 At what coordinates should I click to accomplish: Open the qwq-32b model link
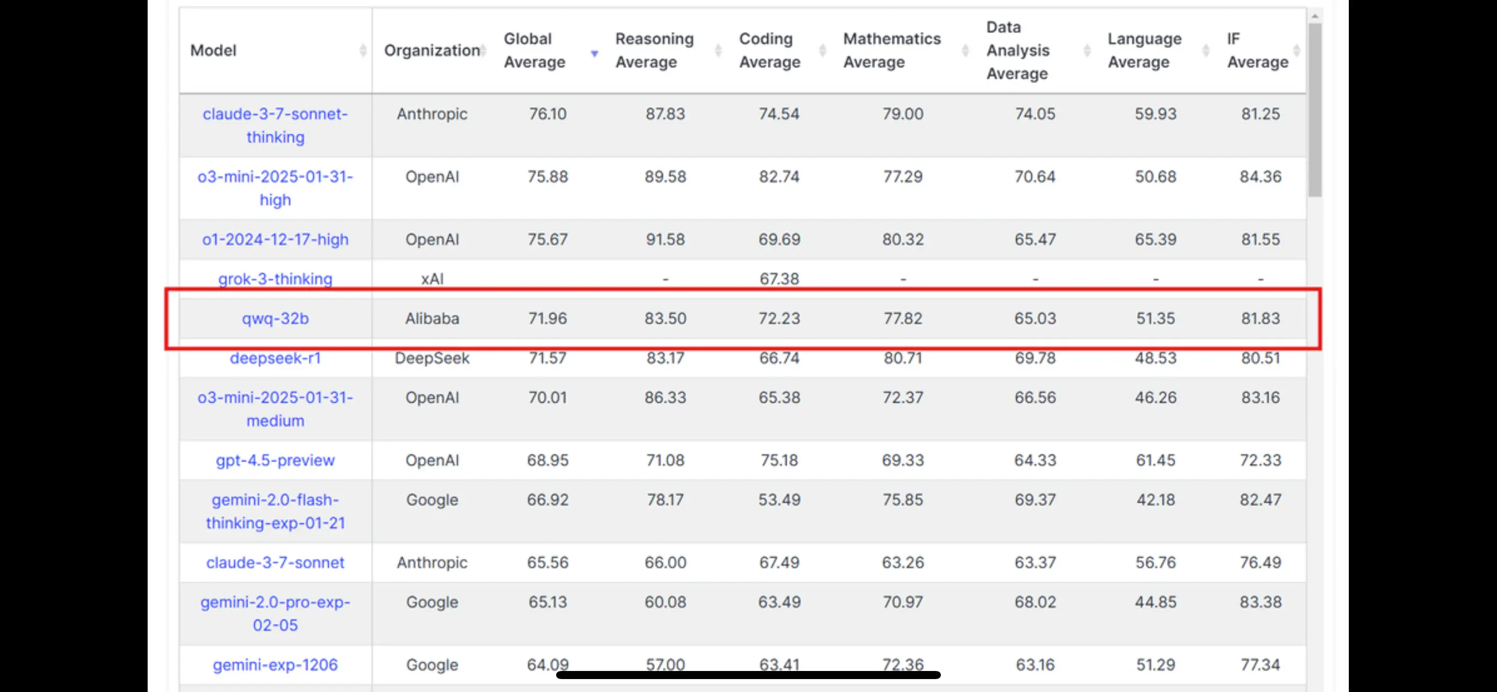pyautogui.click(x=275, y=319)
